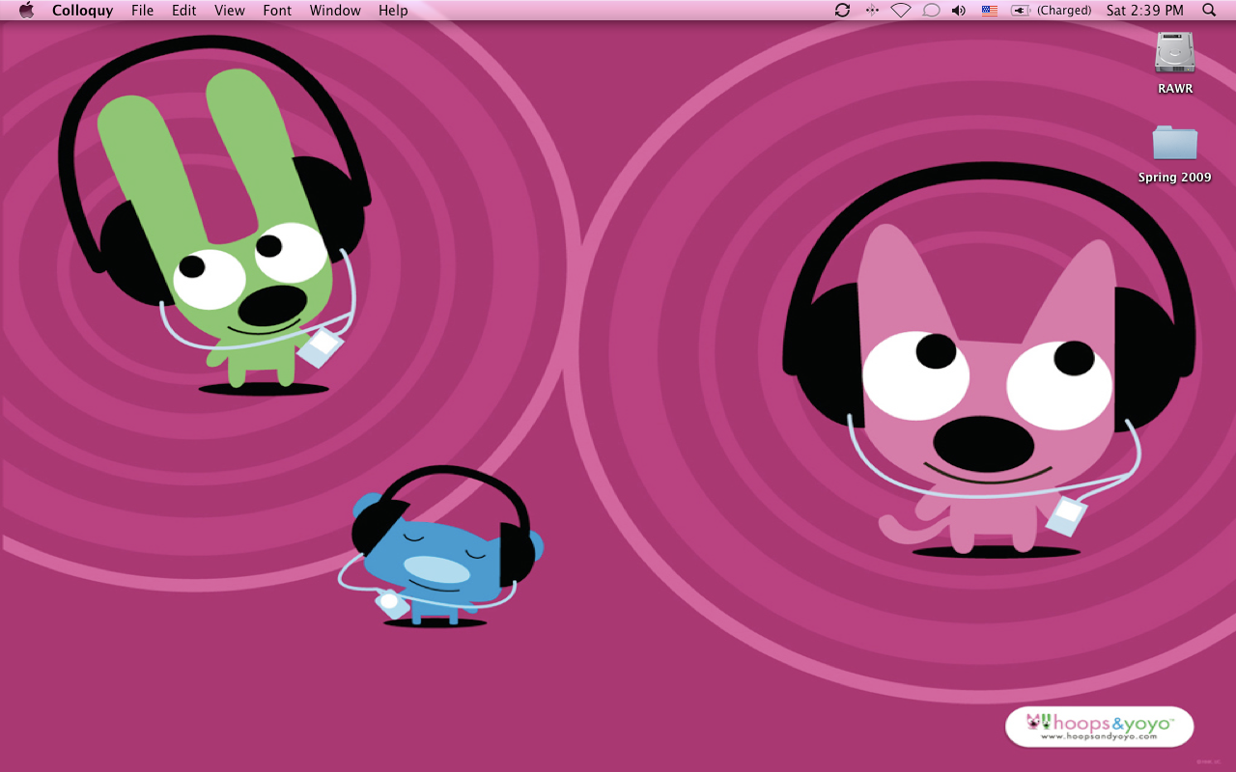Click the chat bubble status icon
Viewport: 1236px width, 772px height.
click(931, 11)
